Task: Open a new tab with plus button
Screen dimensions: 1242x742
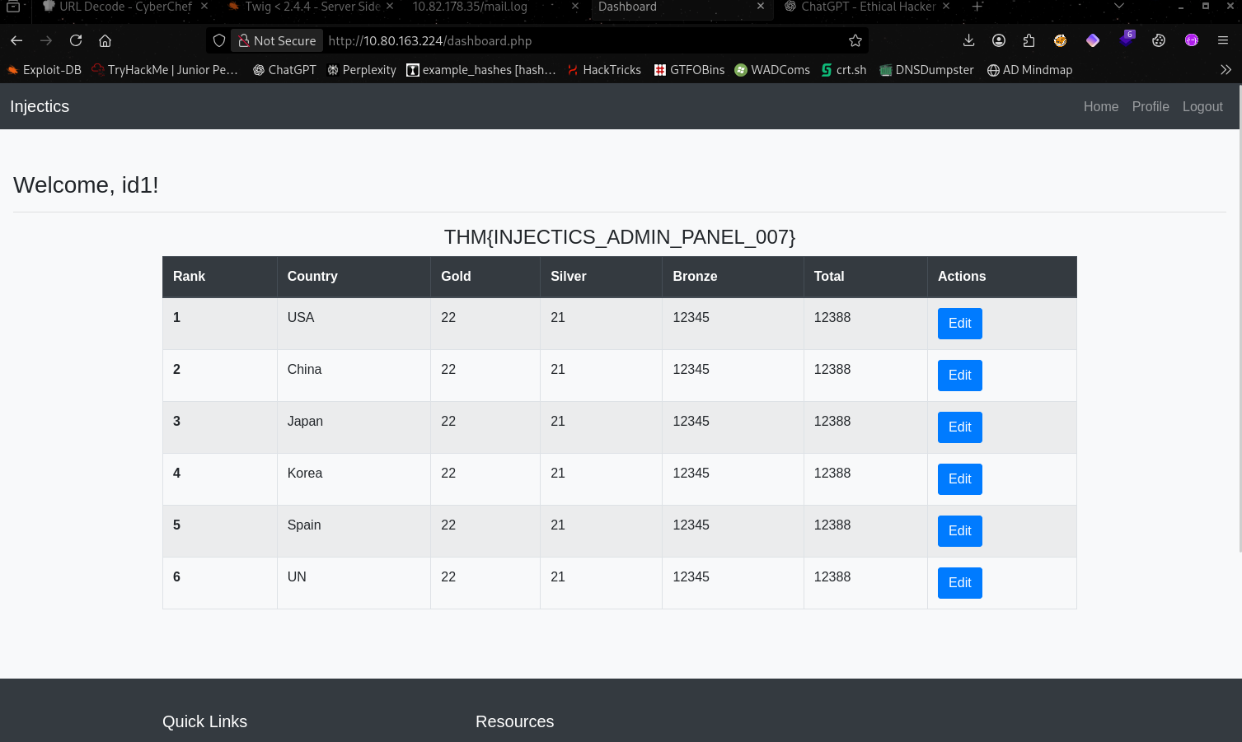Action: 977,7
